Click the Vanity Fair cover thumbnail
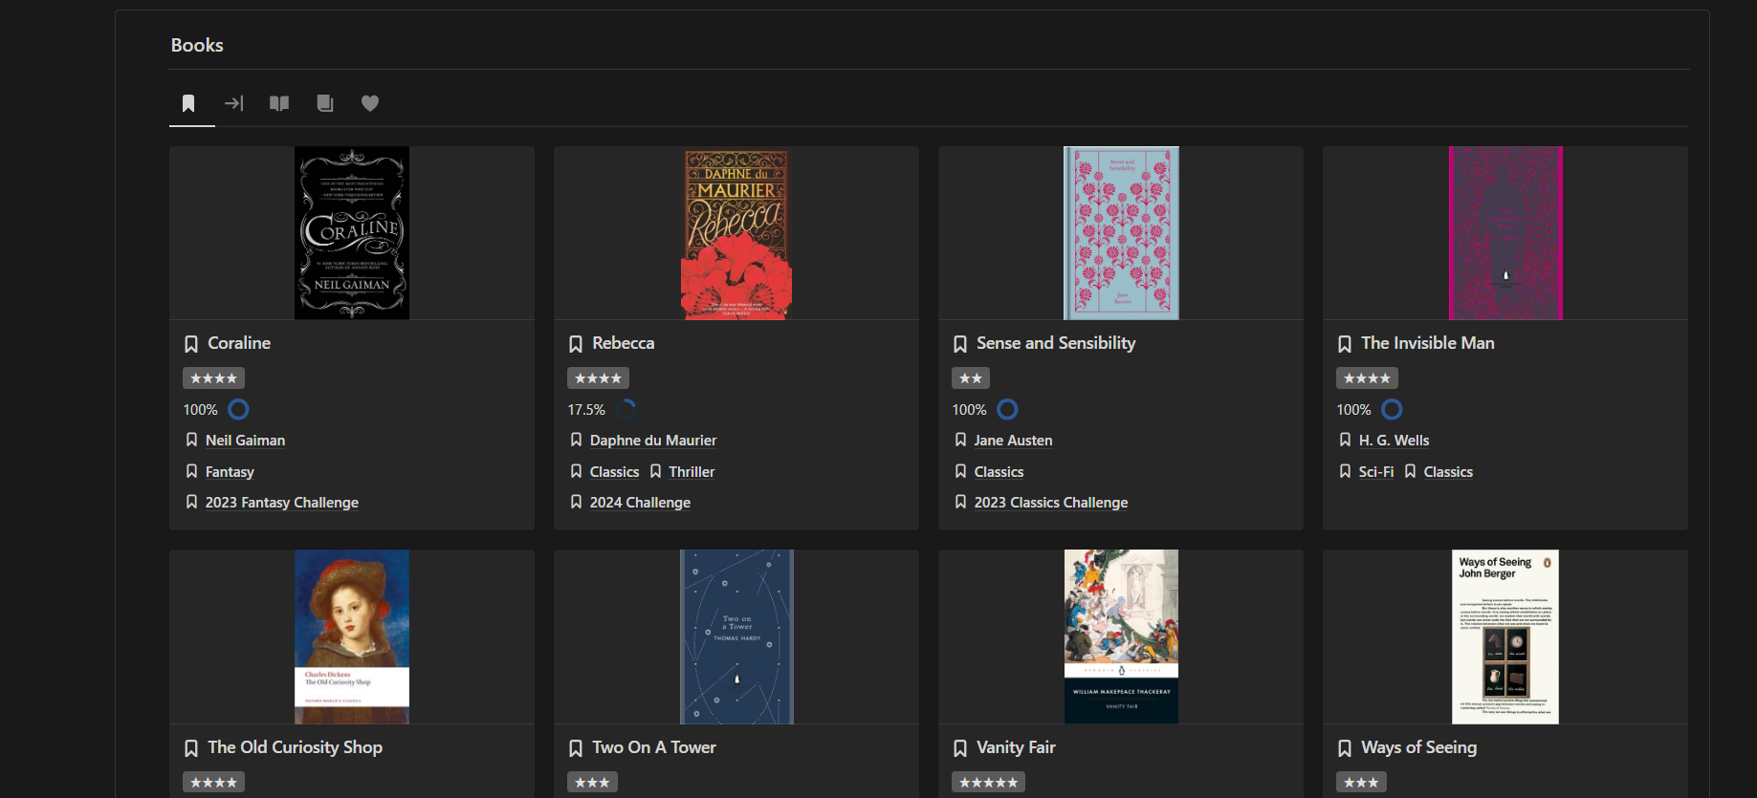 1121,636
